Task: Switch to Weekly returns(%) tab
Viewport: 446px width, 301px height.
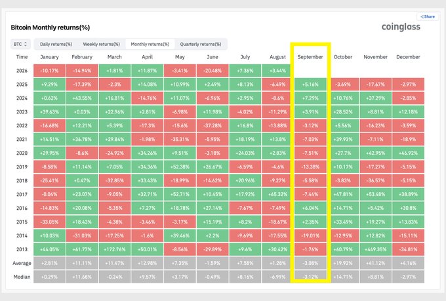Action: pyautogui.click(x=101, y=44)
